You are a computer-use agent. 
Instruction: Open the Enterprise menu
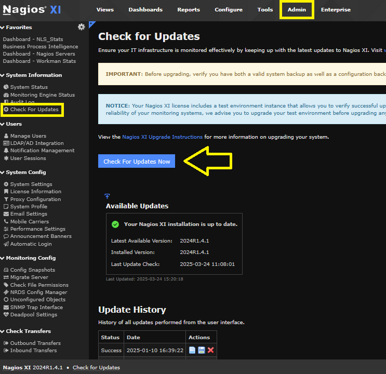[x=336, y=9]
